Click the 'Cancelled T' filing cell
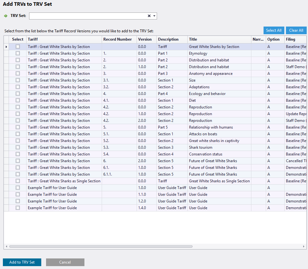Viewport: 308px width, 269px height. pos(296,161)
